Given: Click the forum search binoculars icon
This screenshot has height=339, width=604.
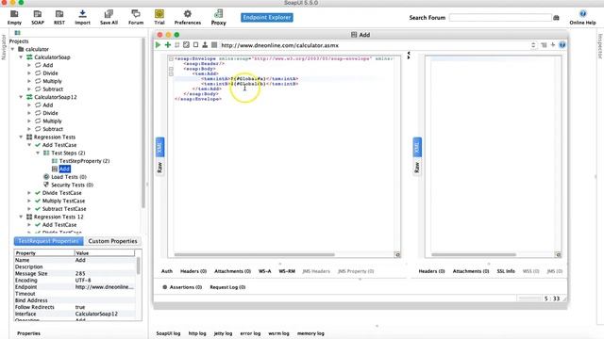Looking at the screenshot, I should click(556, 18).
